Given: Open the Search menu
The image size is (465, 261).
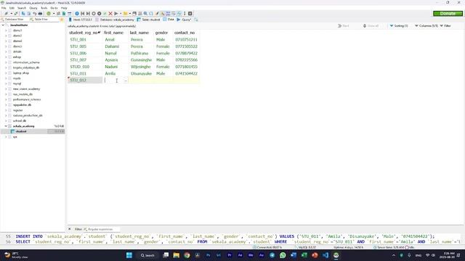Looking at the screenshot, I should pyautogui.click(x=22, y=8).
